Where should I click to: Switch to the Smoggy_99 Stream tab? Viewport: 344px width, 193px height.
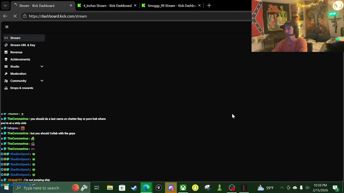coord(171,6)
